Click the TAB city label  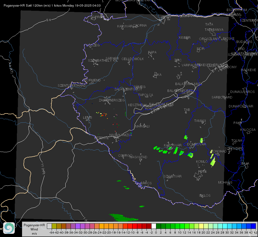[187, 110]
